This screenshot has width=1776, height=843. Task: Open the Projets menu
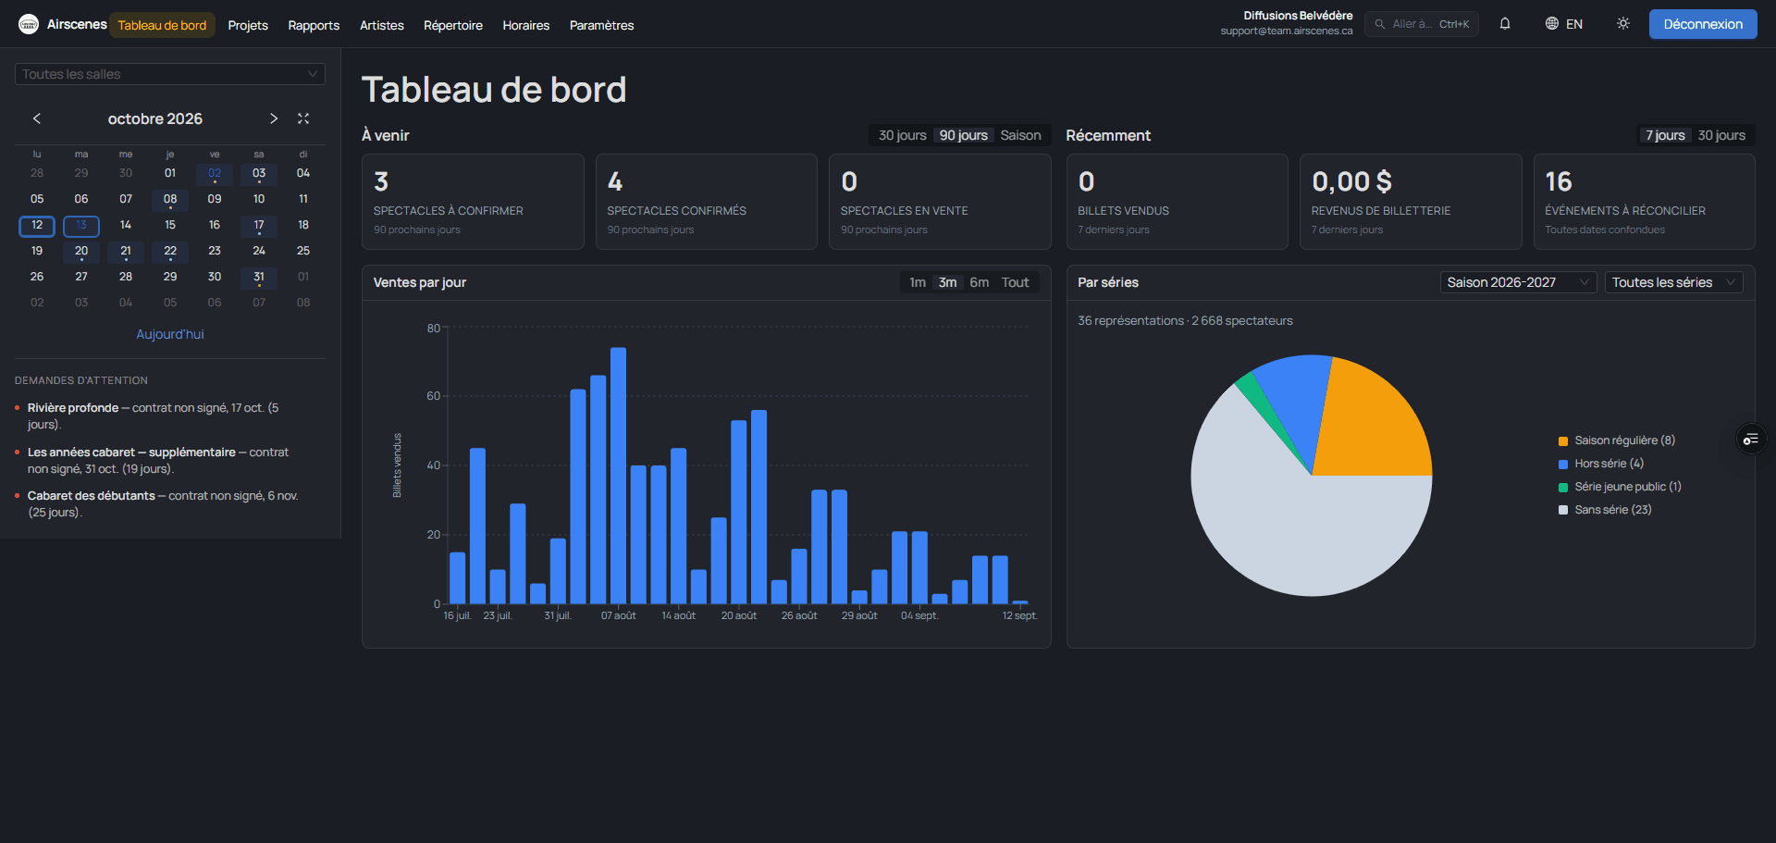coord(248,25)
